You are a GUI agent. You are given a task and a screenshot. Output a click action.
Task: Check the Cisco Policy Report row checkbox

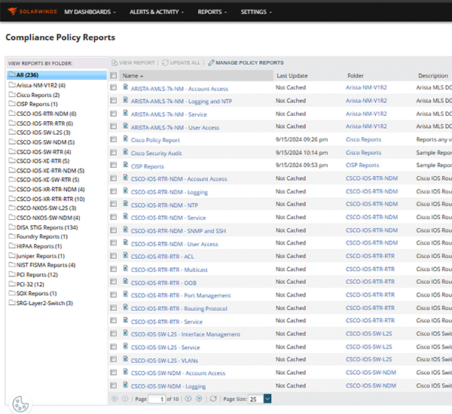click(114, 139)
